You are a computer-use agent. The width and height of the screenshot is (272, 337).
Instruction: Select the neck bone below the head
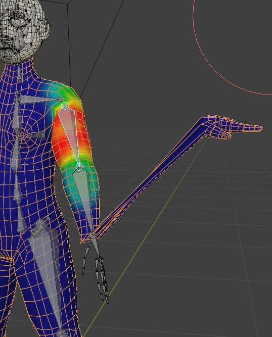tap(19, 73)
